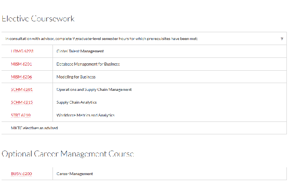
Task: Click the STRT 6210 course link
Action: (21, 115)
